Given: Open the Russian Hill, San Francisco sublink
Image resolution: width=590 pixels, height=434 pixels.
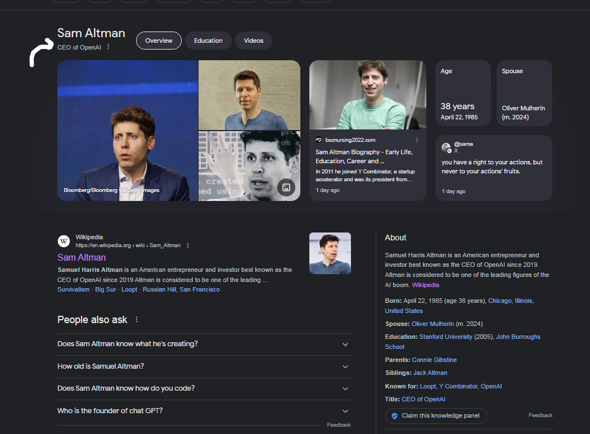Looking at the screenshot, I should (x=181, y=289).
